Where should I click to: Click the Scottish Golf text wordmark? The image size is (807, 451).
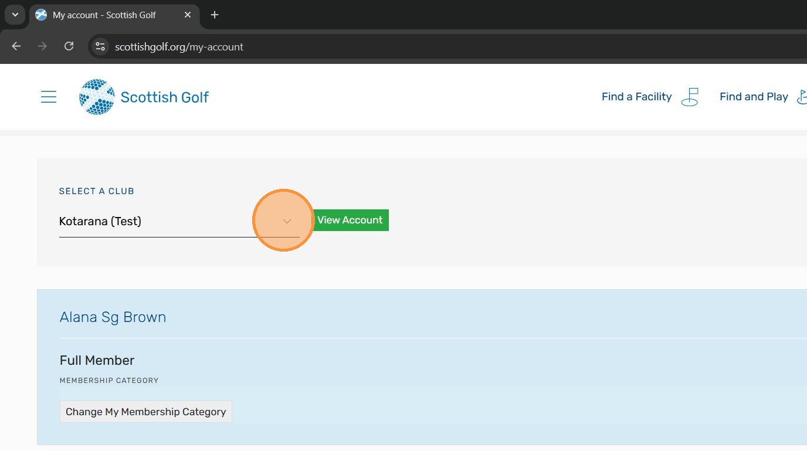pos(164,97)
